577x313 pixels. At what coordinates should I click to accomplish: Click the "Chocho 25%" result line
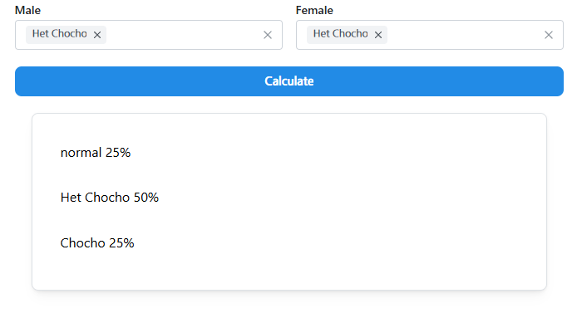click(97, 242)
